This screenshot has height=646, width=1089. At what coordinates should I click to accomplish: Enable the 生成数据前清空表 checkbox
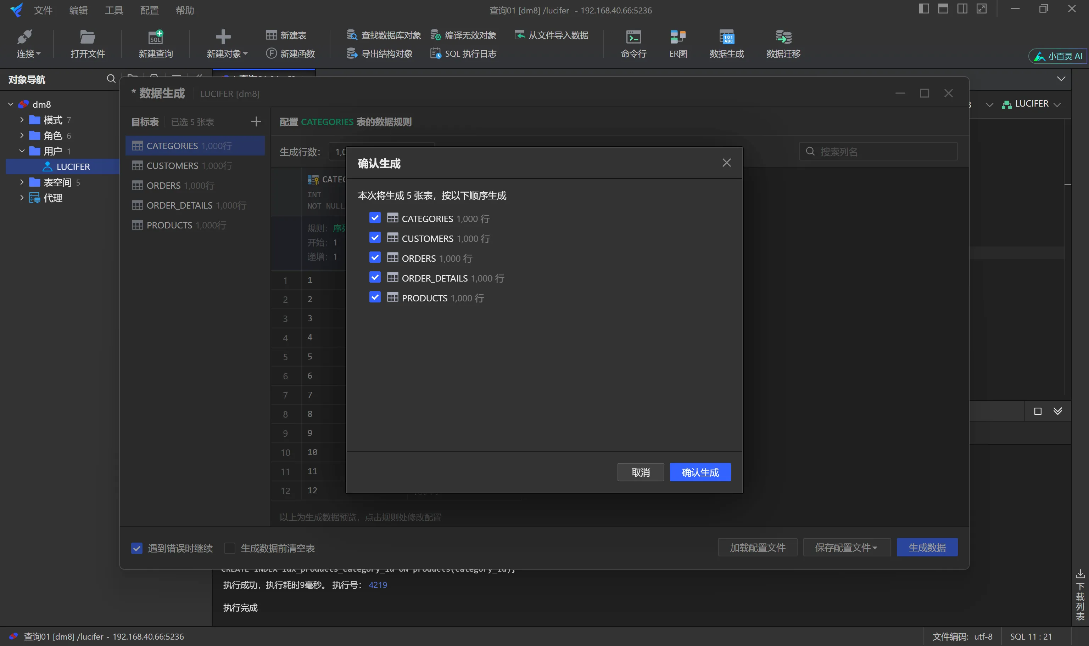[x=230, y=548]
